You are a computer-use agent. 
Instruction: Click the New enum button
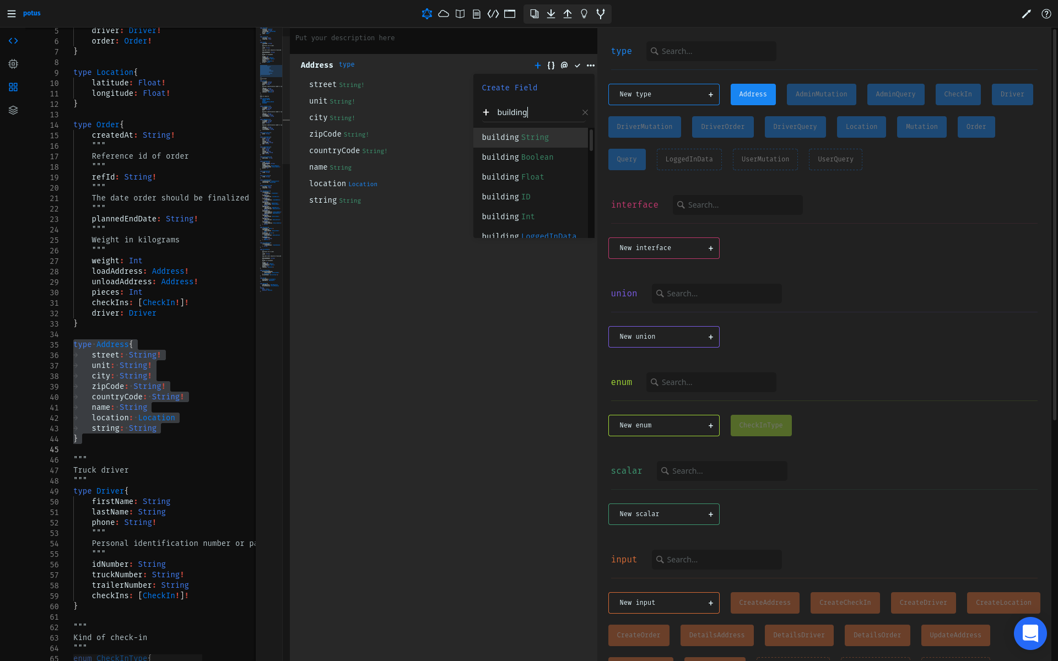pyautogui.click(x=663, y=425)
